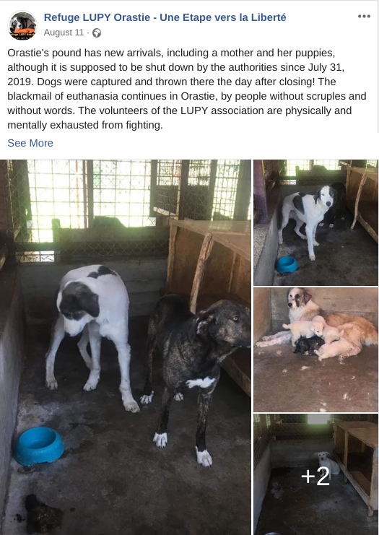View the +2 additional photos overlay
This screenshot has width=379, height=535.
(315, 474)
